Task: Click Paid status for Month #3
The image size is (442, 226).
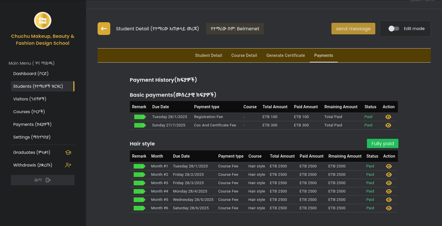Action: (370, 183)
